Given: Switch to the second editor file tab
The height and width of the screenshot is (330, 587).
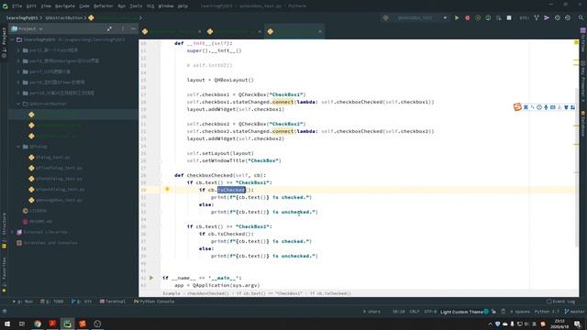Looking at the screenshot, I should 233,31.
